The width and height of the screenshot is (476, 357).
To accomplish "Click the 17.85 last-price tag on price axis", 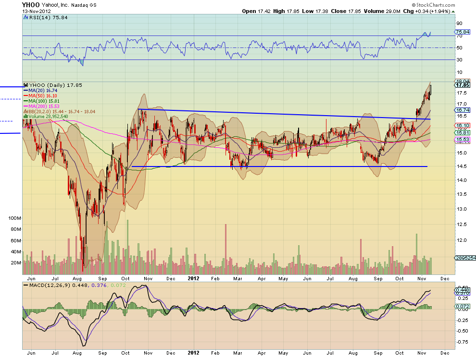I will pos(463,85).
